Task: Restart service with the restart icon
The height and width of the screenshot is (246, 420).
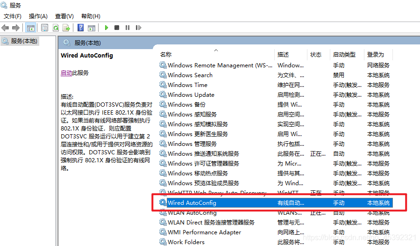Action: [138, 28]
